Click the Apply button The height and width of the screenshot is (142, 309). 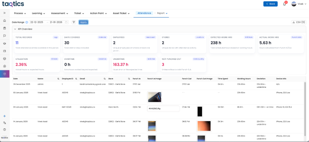(83, 22)
